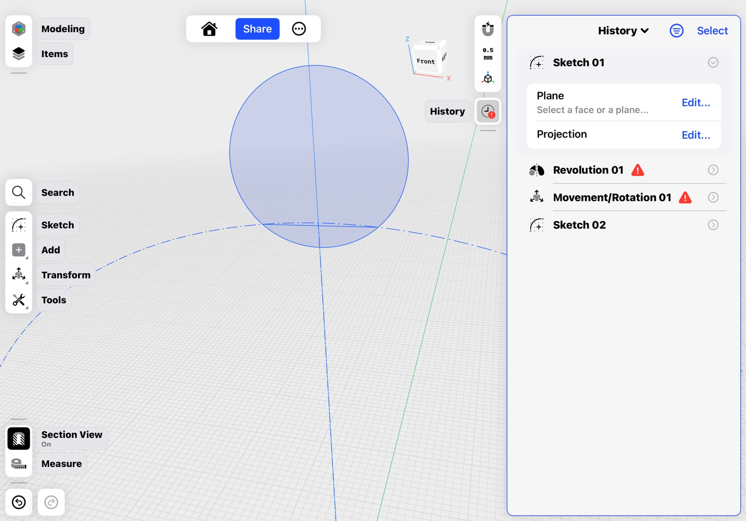Click the Sketch 01 history entry
The height and width of the screenshot is (521, 746).
pos(624,63)
